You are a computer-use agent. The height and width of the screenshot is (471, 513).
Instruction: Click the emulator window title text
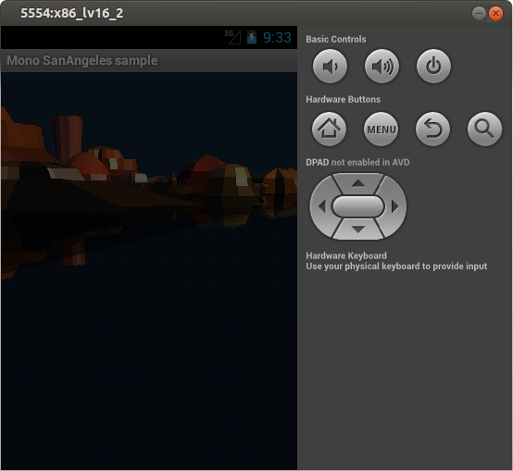click(72, 13)
